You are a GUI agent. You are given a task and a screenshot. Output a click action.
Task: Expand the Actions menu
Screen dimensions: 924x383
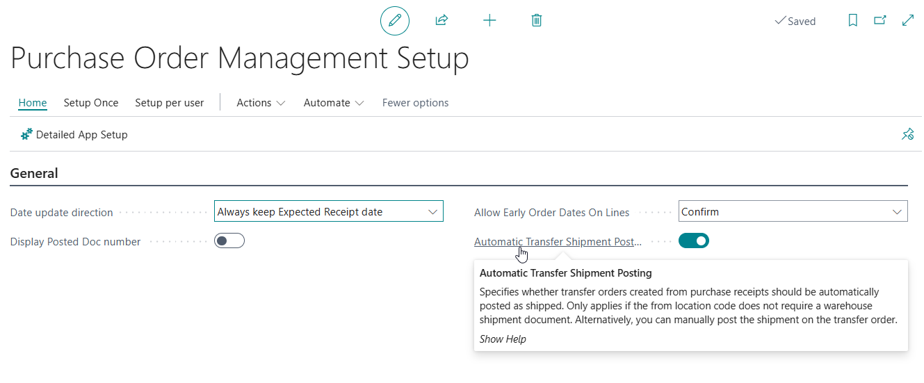(261, 103)
